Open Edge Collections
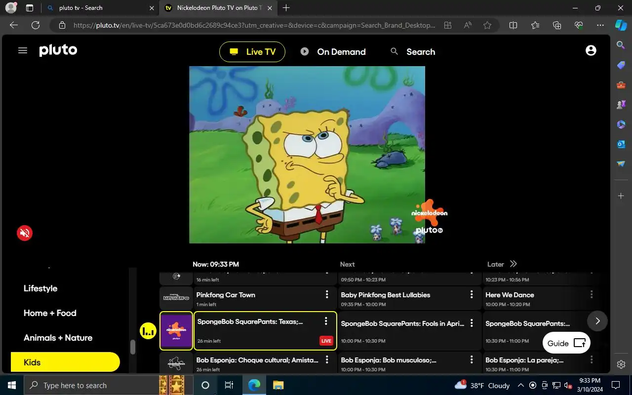Viewport: 632px width, 395px height. coord(557,25)
